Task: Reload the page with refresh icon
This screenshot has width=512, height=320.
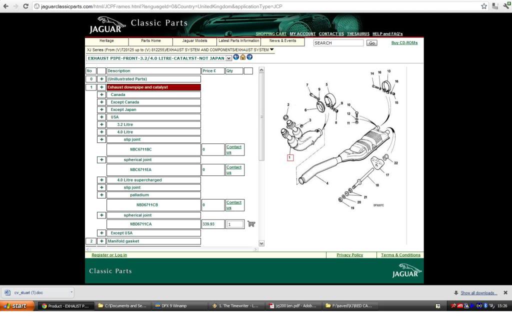Action: (x=25, y=6)
